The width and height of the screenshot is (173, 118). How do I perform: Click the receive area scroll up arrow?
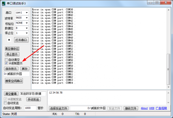(x=168, y=10)
